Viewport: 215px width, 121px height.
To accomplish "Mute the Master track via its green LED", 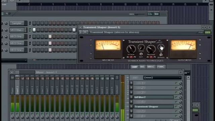I will pyautogui.click(x=12, y=114).
